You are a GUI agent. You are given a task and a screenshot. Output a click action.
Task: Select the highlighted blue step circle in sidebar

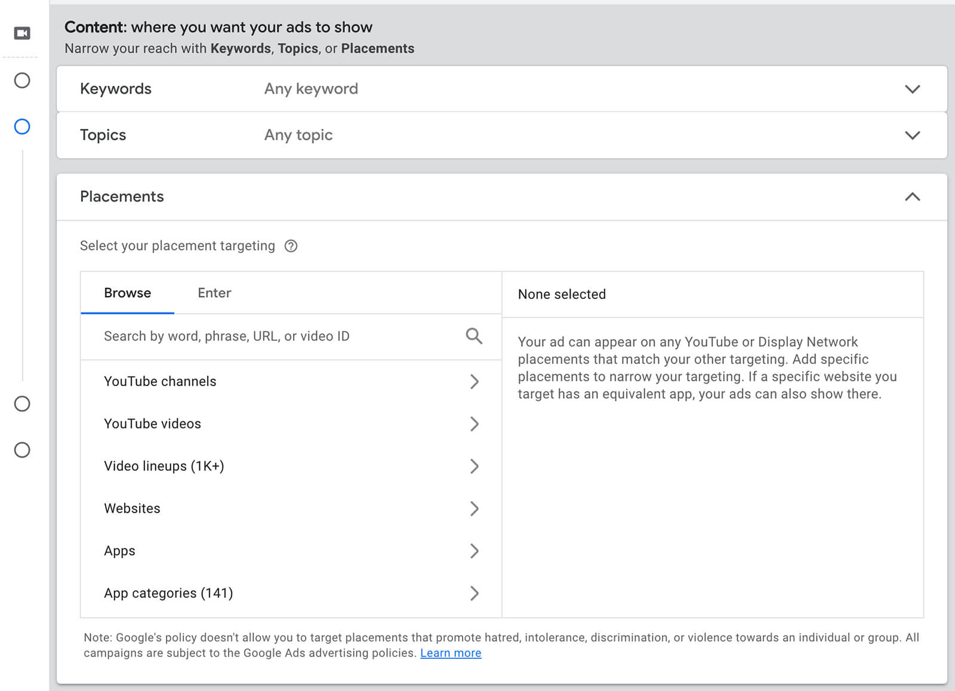click(22, 127)
